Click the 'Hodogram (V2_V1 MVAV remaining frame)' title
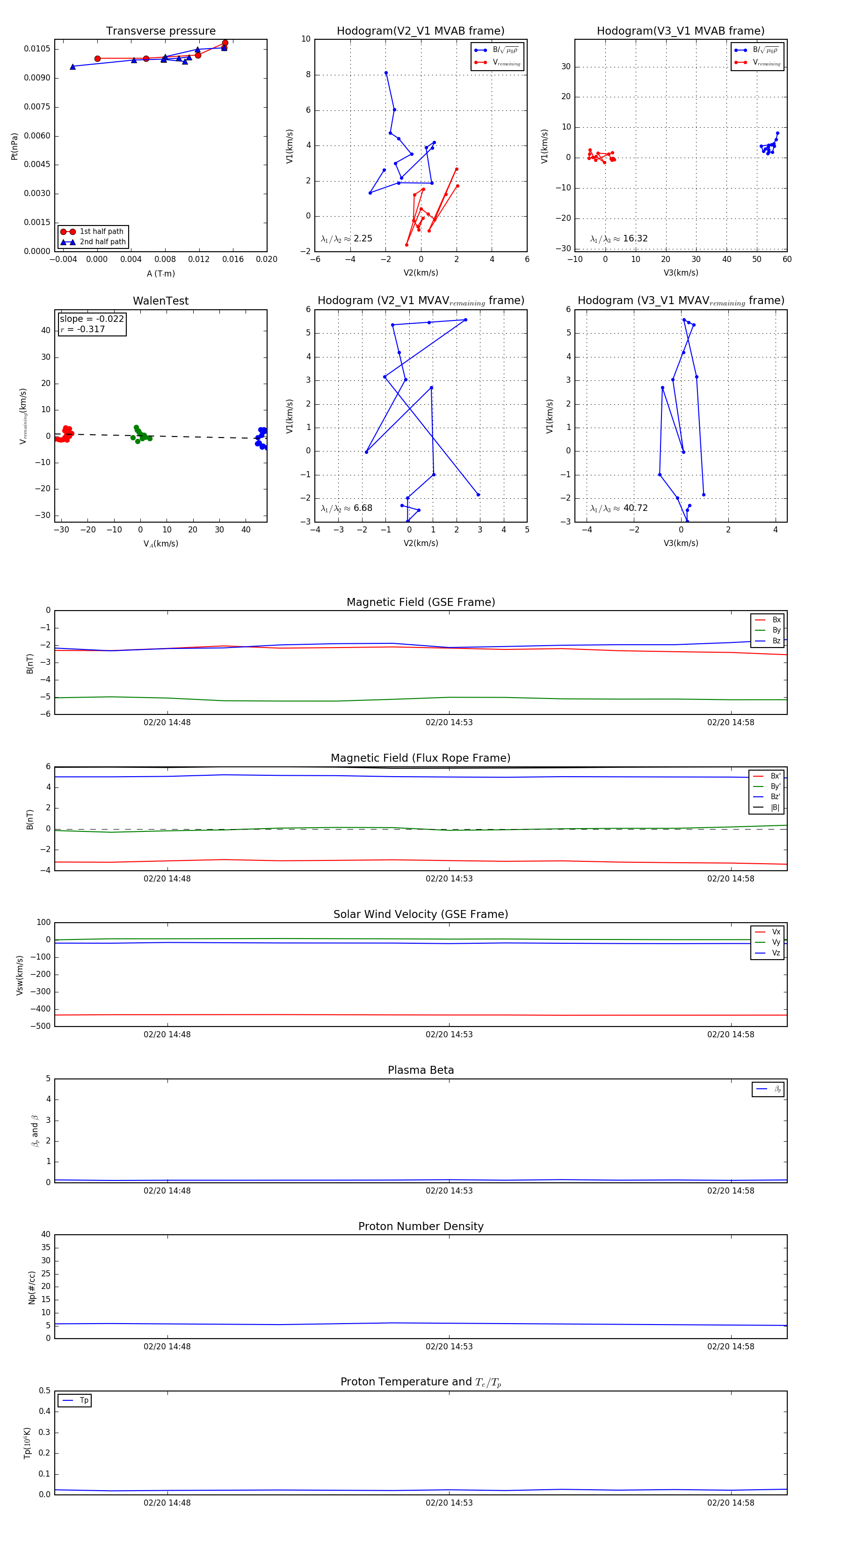 421,300
